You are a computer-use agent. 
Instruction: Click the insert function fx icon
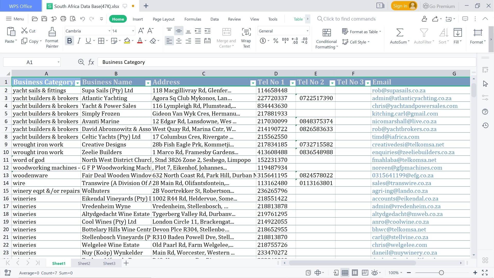coord(91,62)
